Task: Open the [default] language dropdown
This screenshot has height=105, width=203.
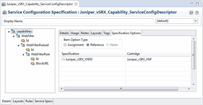Action: click(x=196, y=21)
